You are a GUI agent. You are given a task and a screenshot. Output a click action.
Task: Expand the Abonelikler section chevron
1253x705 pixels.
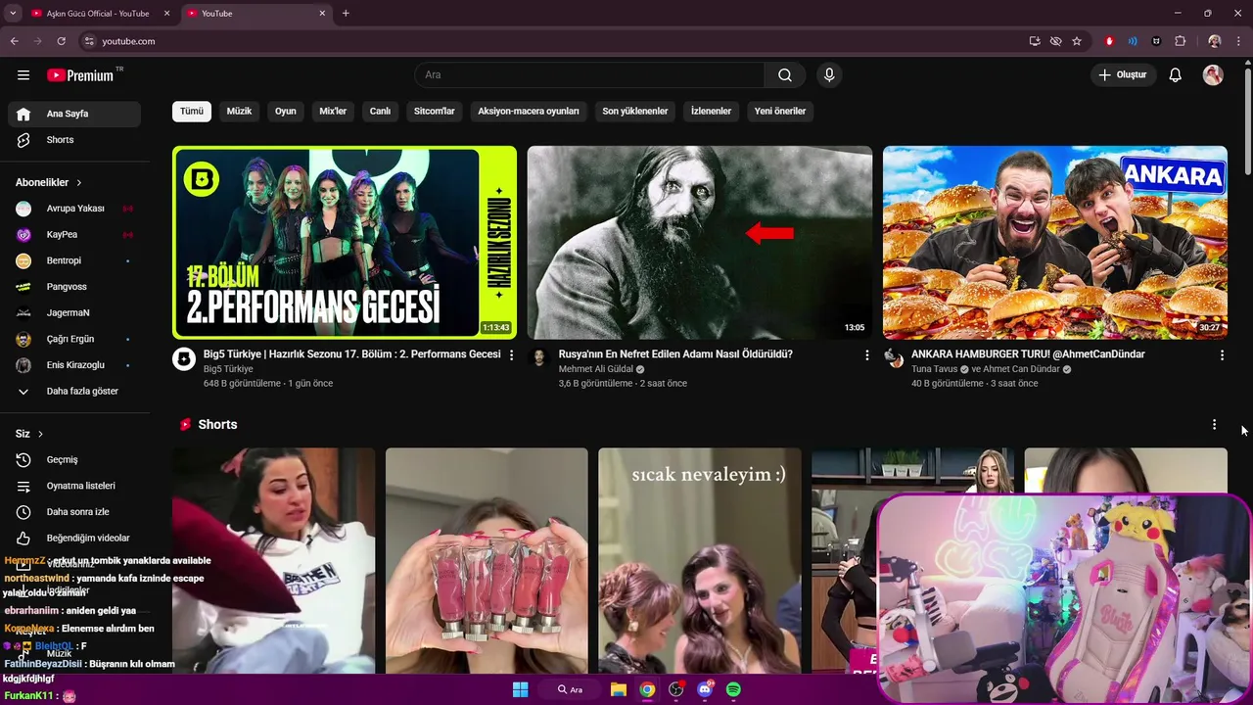point(79,183)
